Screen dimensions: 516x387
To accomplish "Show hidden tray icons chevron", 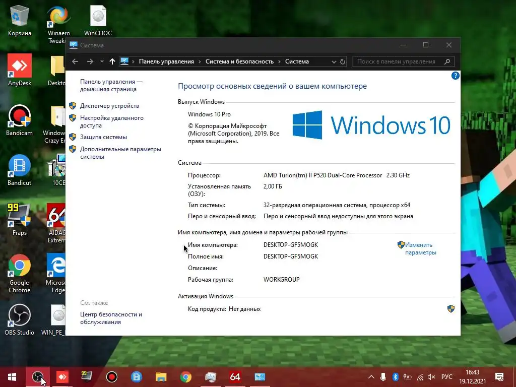I will (371, 377).
